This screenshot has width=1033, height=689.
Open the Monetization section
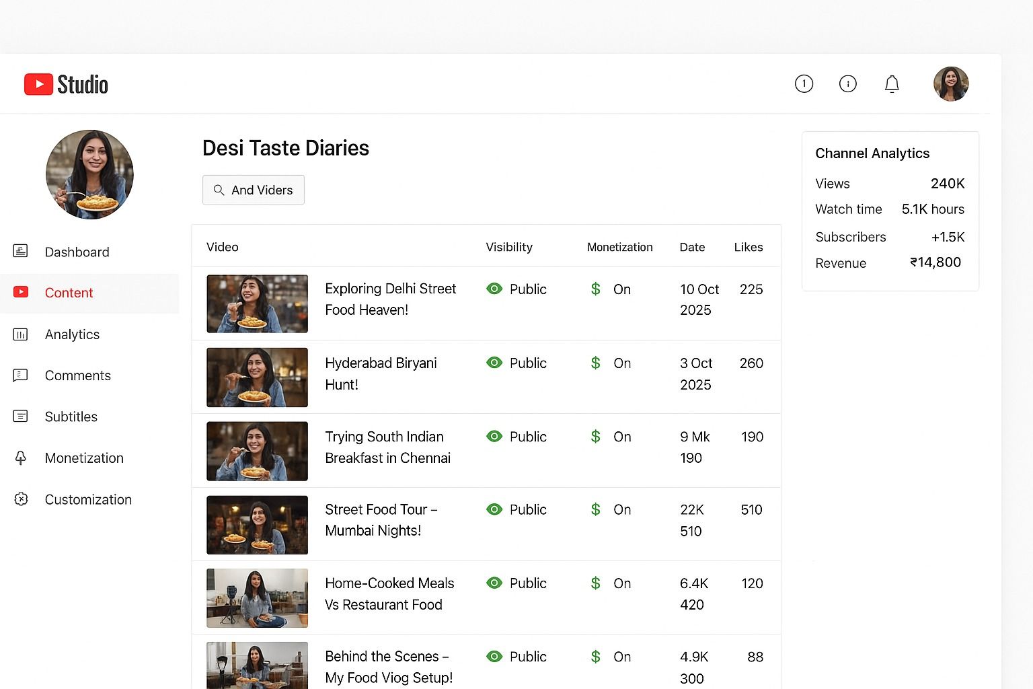83,458
